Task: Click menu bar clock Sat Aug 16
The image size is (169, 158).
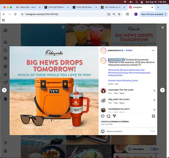Action: pos(156,2)
